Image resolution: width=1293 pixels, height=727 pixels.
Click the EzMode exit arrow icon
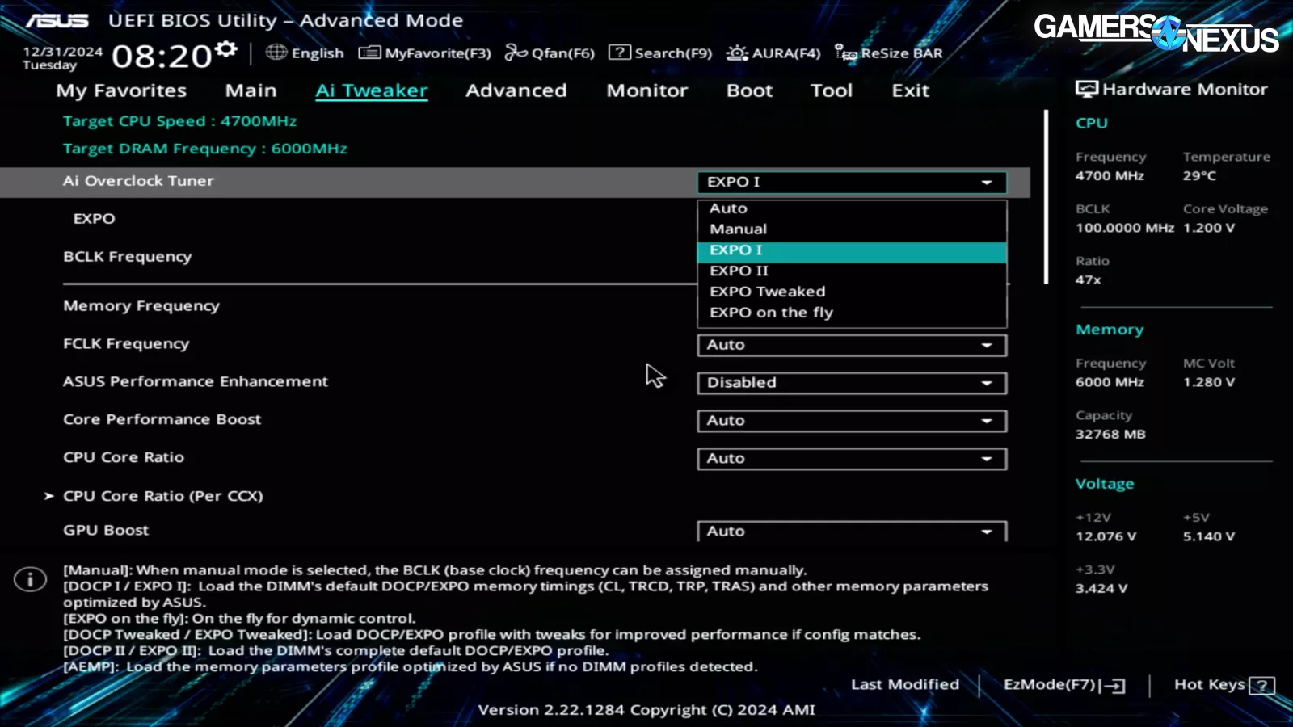(x=1115, y=686)
